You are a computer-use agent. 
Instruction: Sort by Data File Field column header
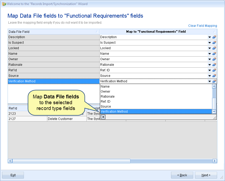[54, 32]
